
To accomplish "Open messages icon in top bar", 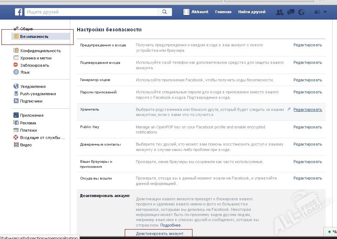I will 291,12.
